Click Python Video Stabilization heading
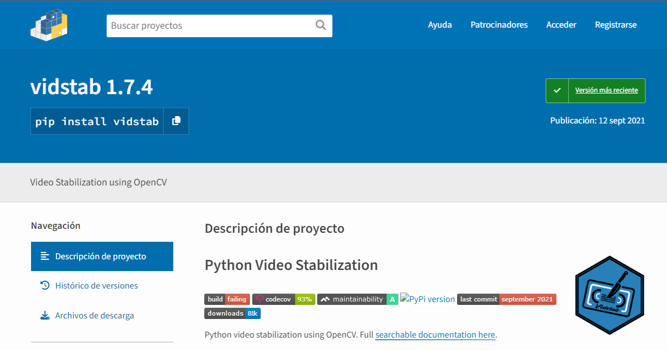 coord(291,265)
